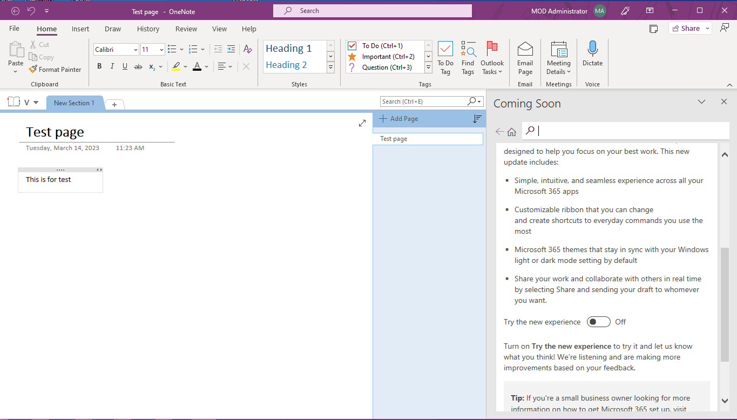Click the Coming Soon pane scrollbar thumb
This screenshot has height=420, width=737.
[725, 306]
